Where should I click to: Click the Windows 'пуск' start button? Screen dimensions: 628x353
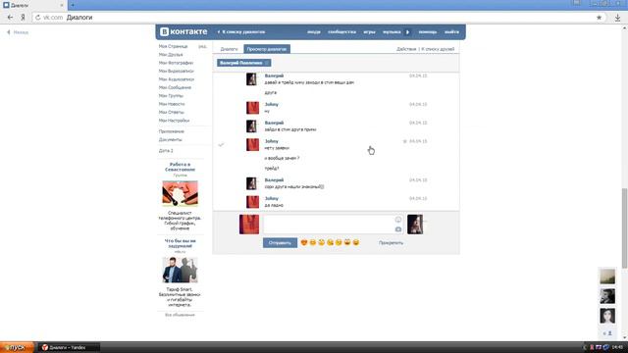click(x=17, y=347)
